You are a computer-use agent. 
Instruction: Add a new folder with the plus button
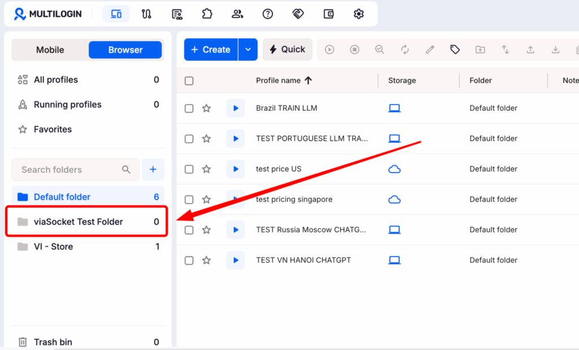coord(153,169)
